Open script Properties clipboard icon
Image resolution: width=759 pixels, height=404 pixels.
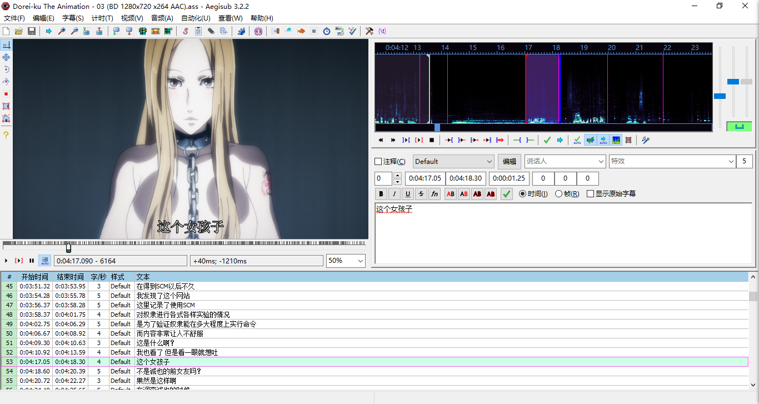tap(198, 31)
